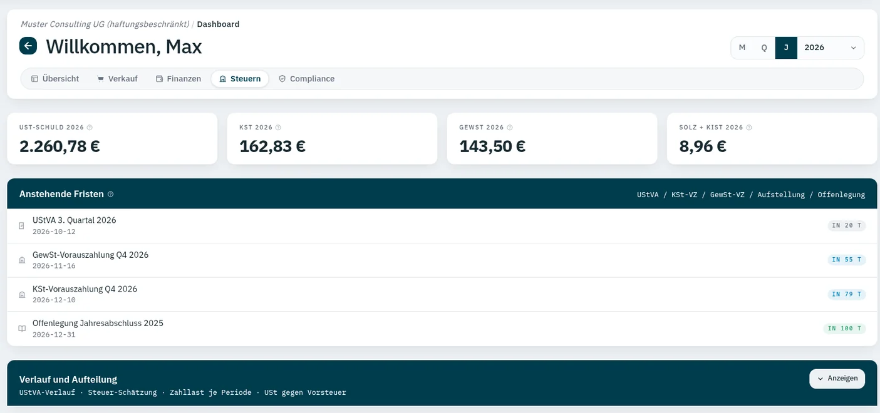880x413 pixels.
Task: Click the 2.260,78 € UST-Schuld value
Action: click(60, 146)
